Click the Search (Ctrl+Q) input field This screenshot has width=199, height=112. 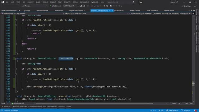pyautogui.click(x=119, y=2)
